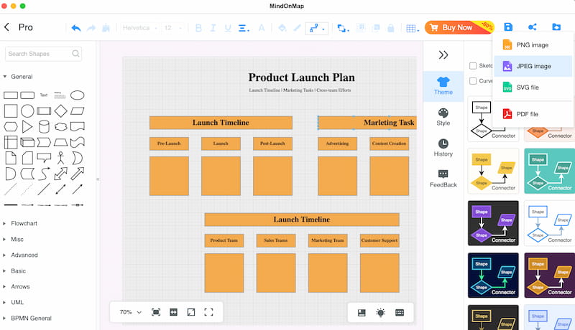
Task: Select the diamond shape in General
Action: [x=60, y=111]
